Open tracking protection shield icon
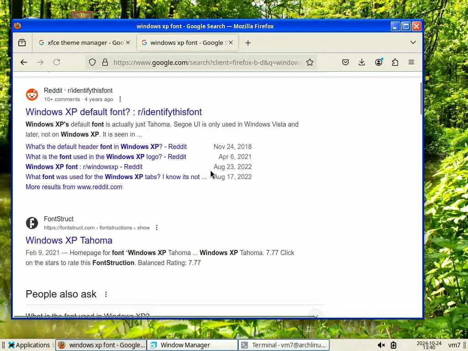The image size is (468, 351). [92, 62]
